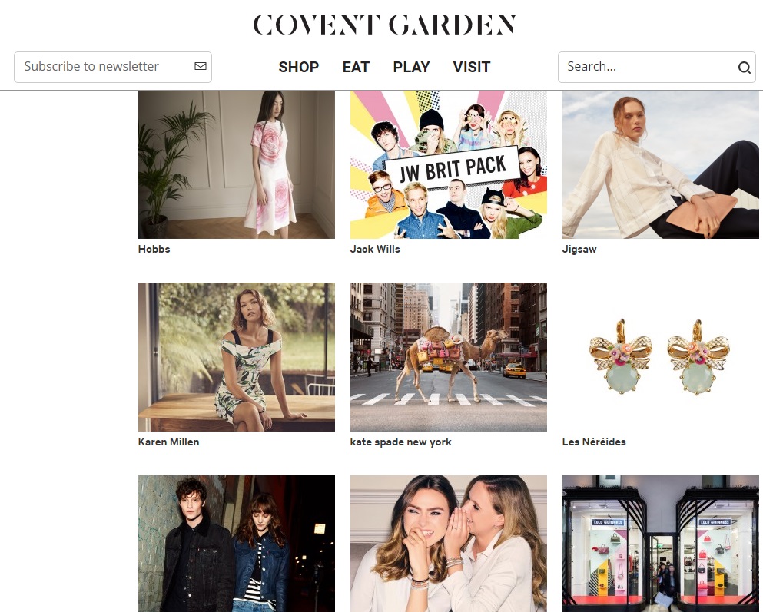Screen dimensions: 763x612
Task: Select the Lulu Guinness storefront image
Action: pyautogui.click(x=660, y=544)
